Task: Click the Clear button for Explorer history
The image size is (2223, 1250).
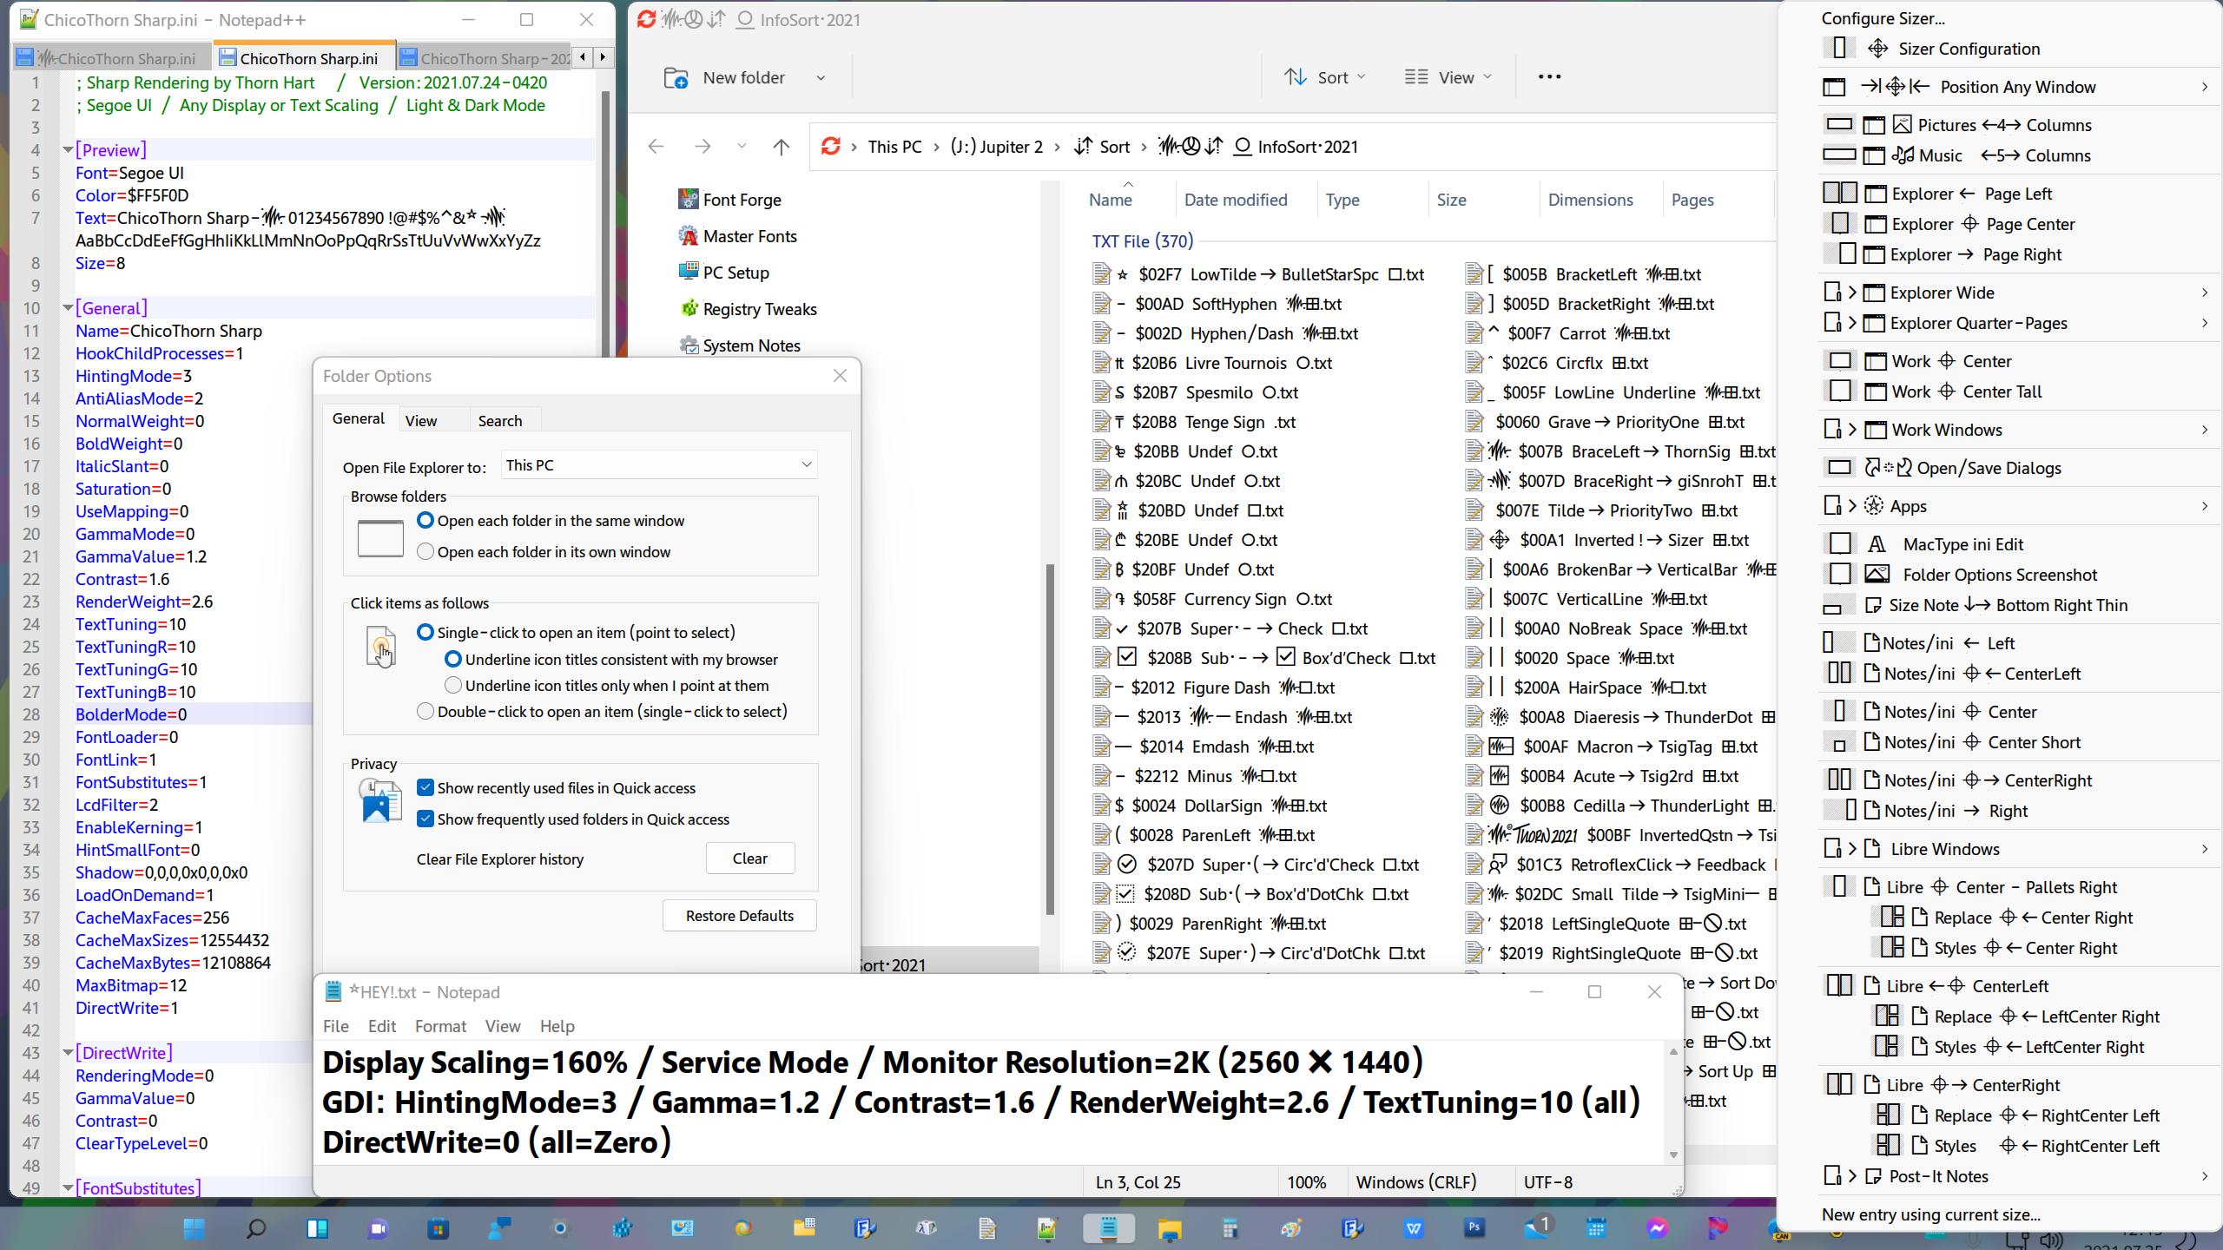Action: point(749,858)
